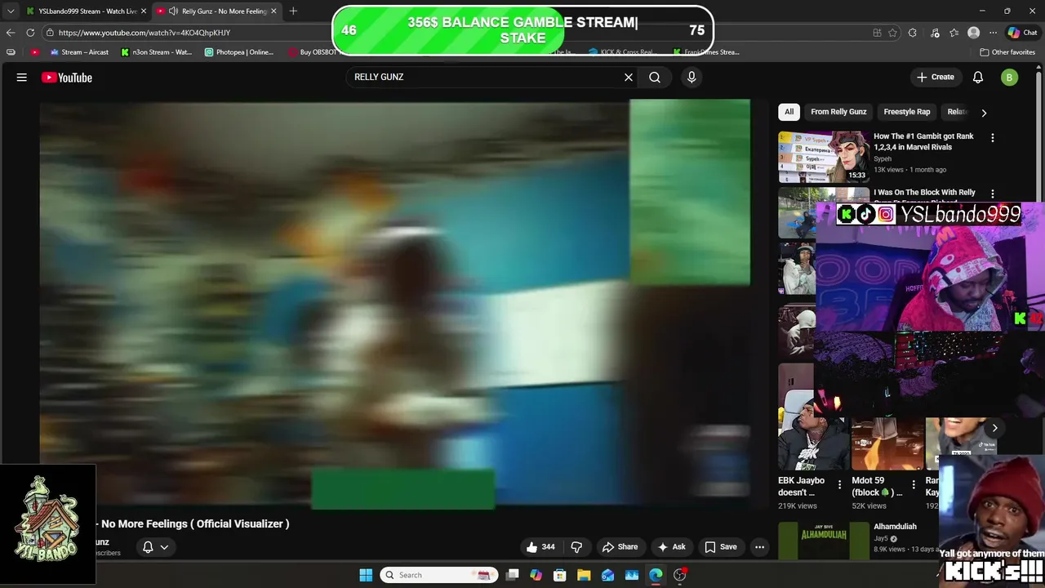Save the video to a playlist
1045x588 pixels.
721,547
